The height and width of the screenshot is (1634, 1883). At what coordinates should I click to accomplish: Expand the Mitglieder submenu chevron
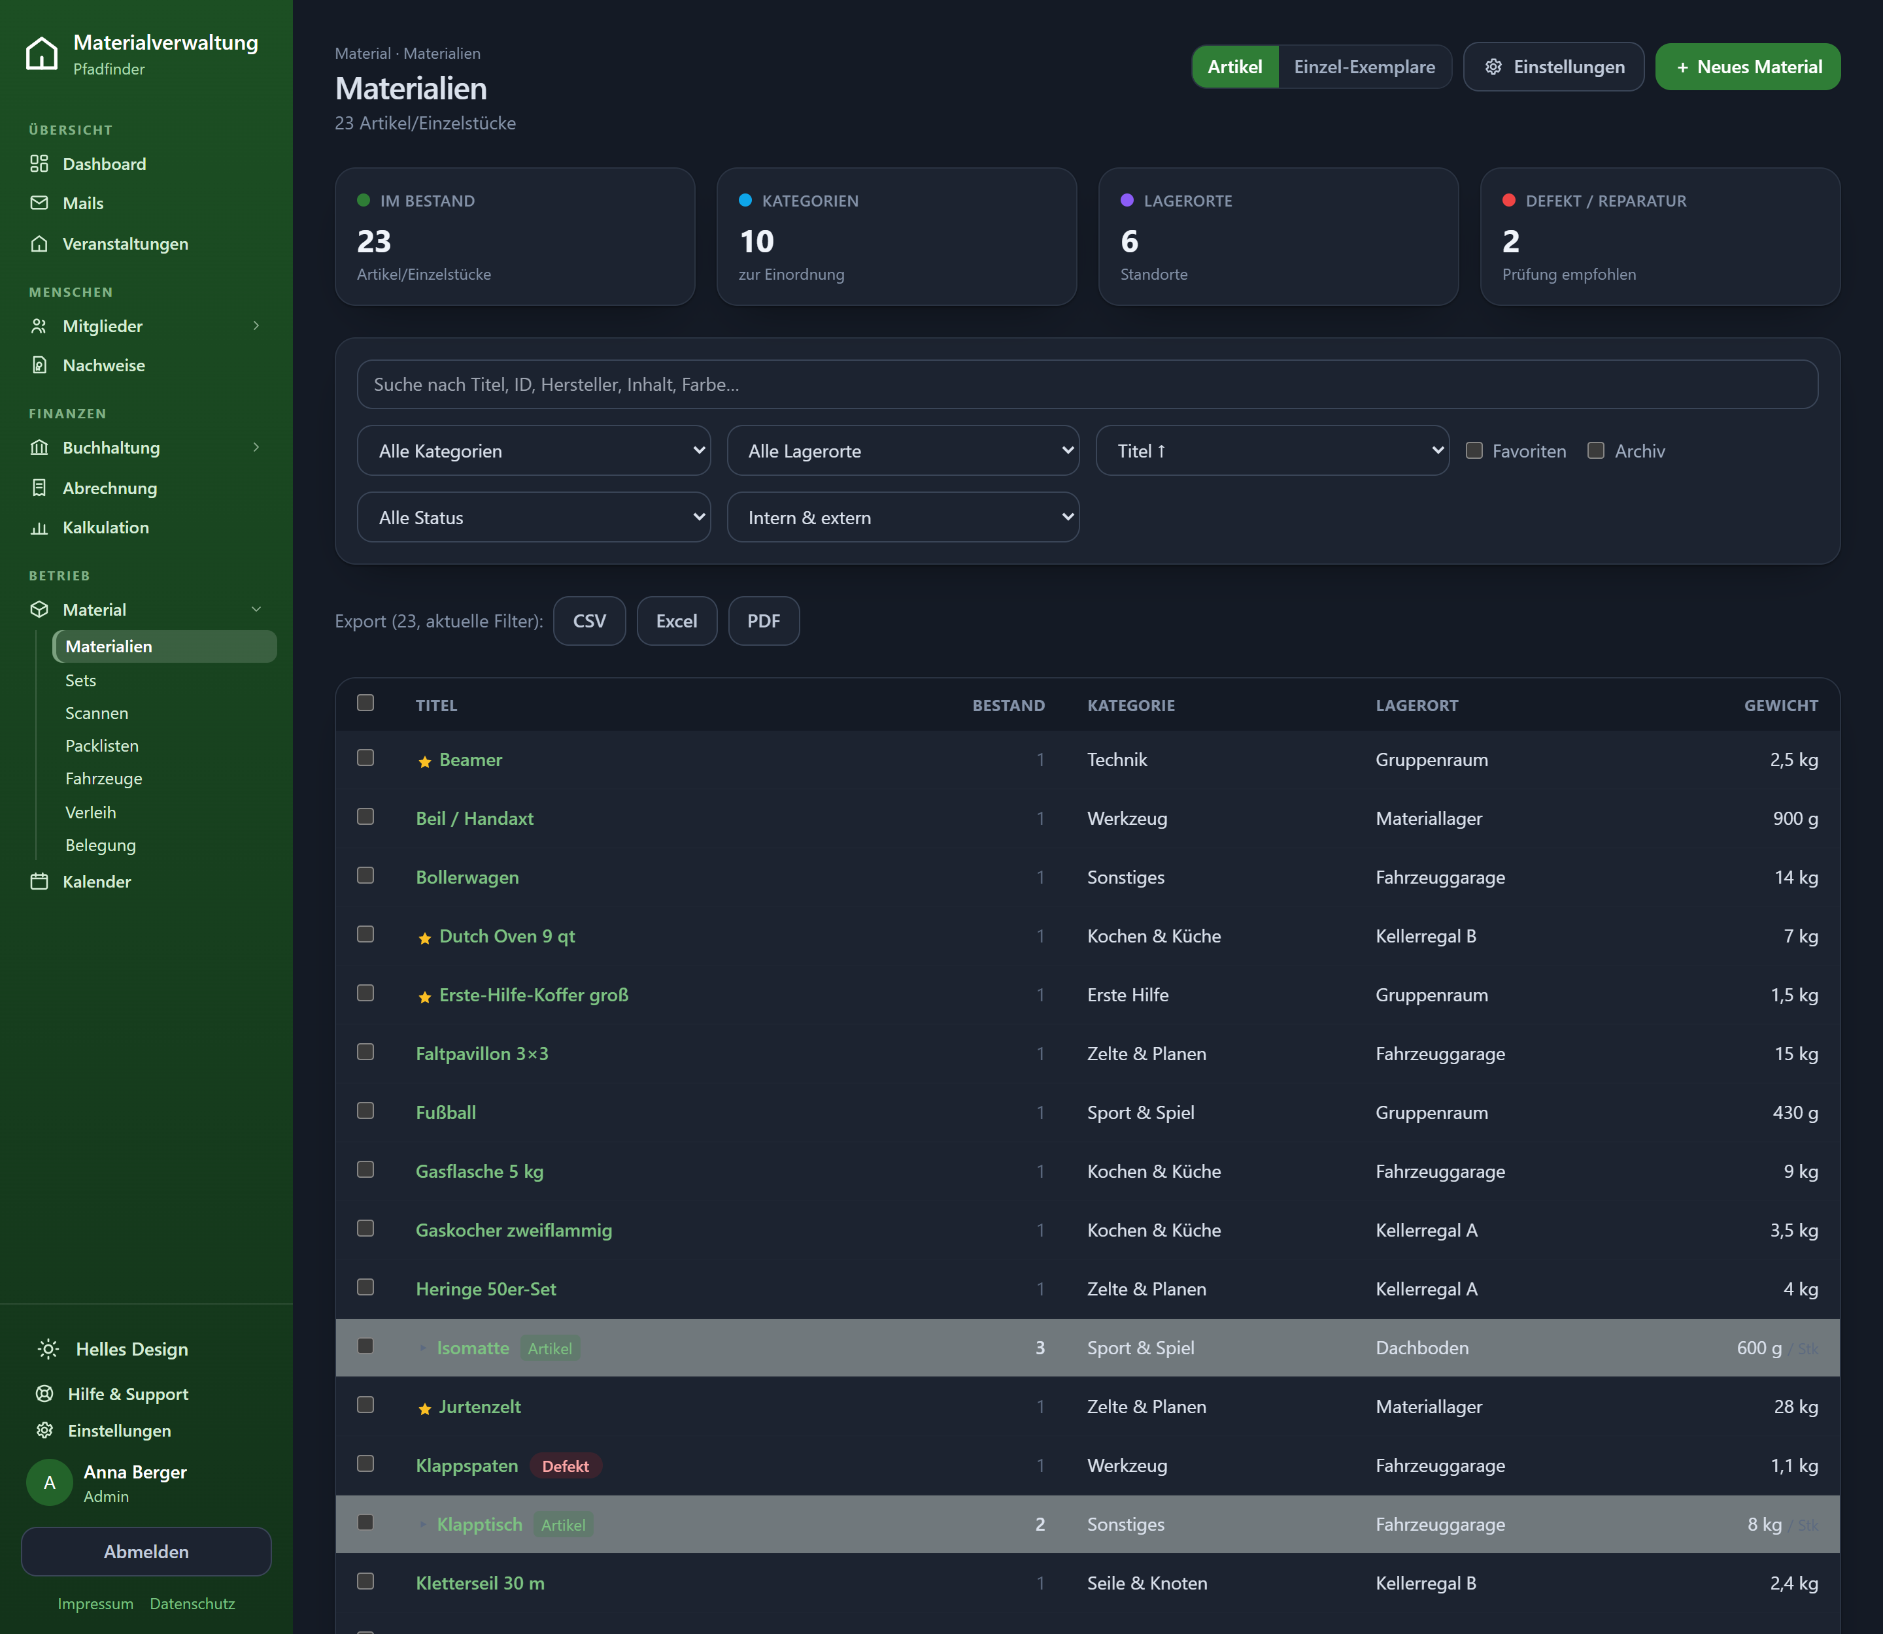[x=256, y=325]
